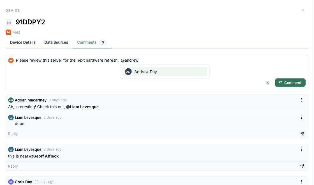Click the '@andrew' mention text being typed

pyautogui.click(x=130, y=60)
